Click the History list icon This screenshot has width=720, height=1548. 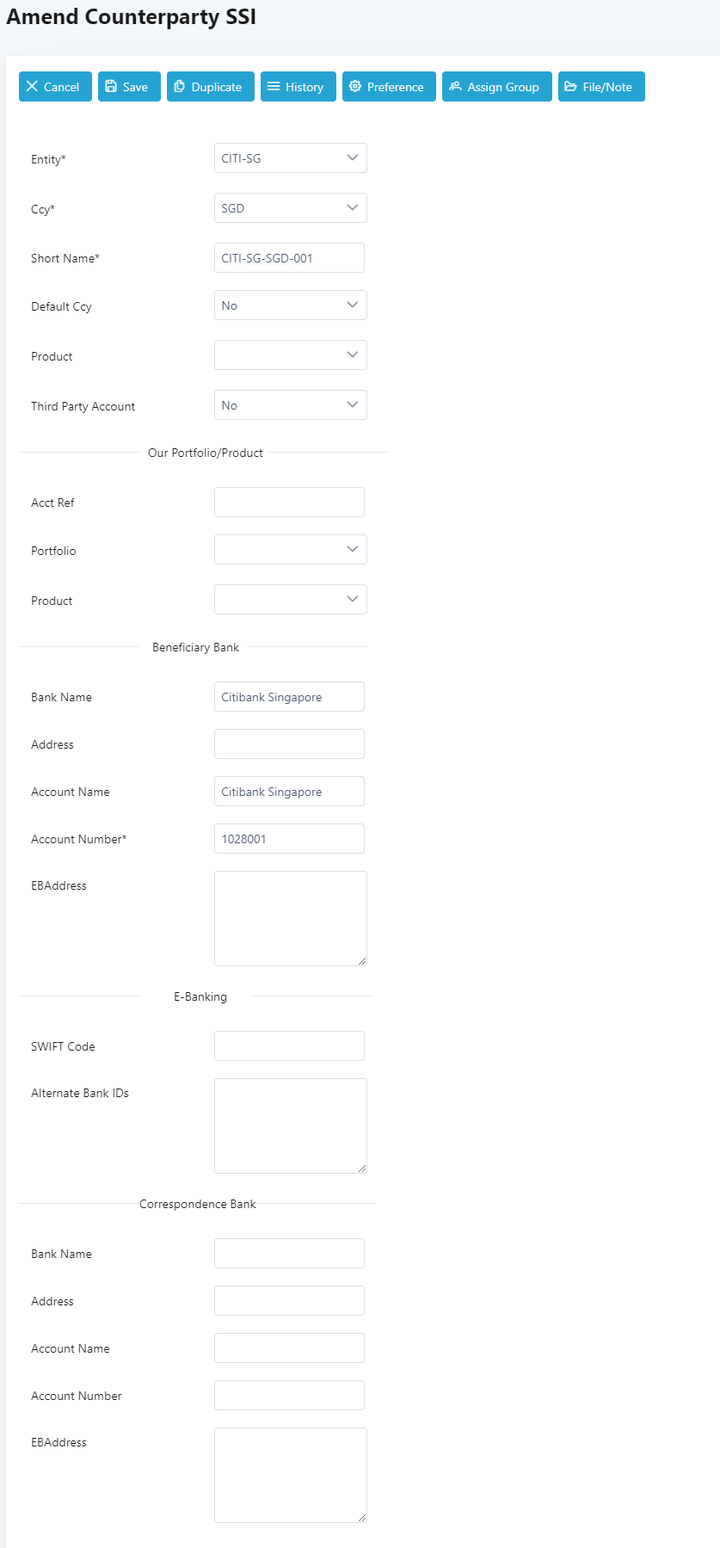click(x=274, y=87)
